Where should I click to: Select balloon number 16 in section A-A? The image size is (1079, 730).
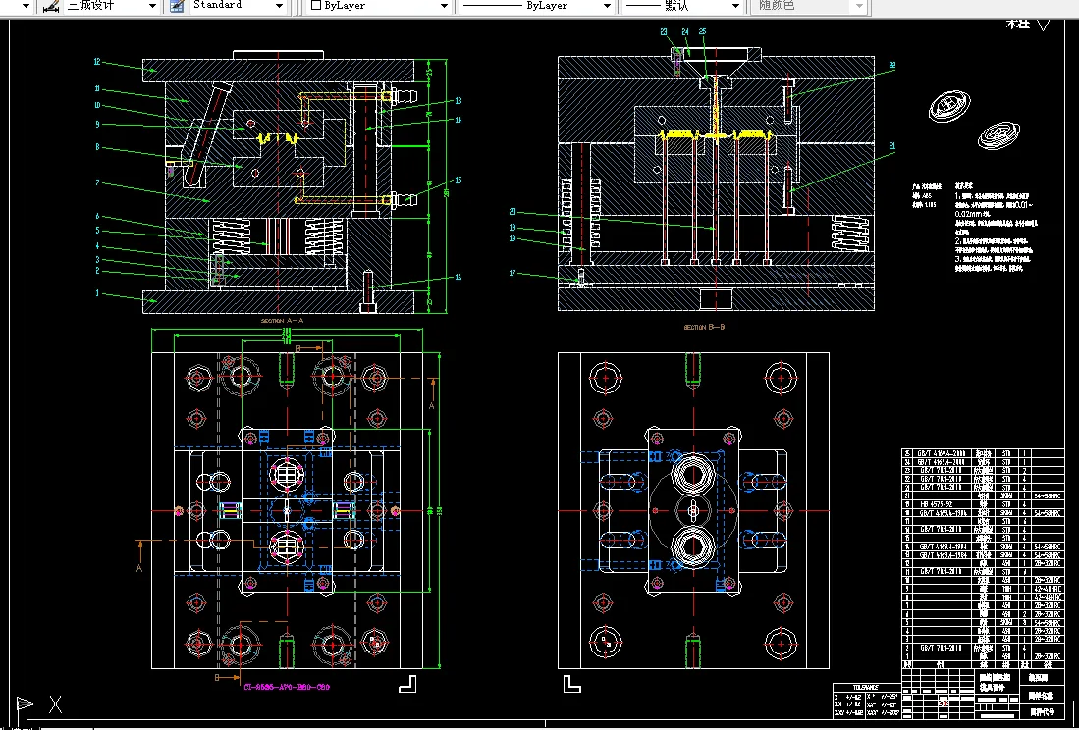pos(459,277)
